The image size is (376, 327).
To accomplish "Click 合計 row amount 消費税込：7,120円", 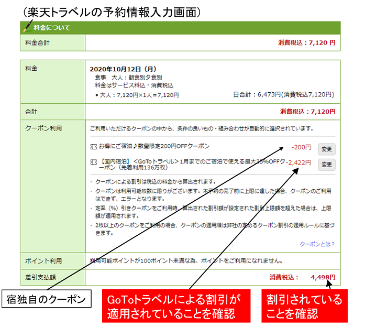I will [307, 112].
